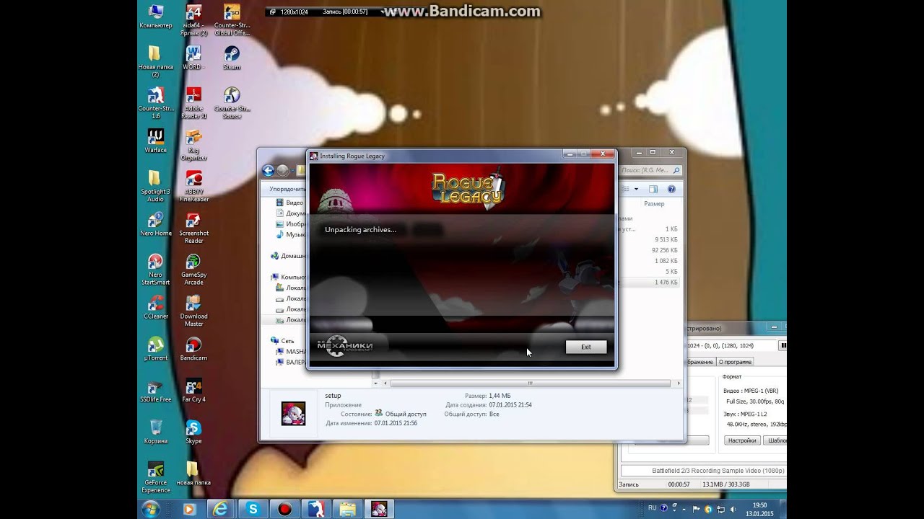
Task: Launch Steam from the desktop
Action: tap(232, 57)
